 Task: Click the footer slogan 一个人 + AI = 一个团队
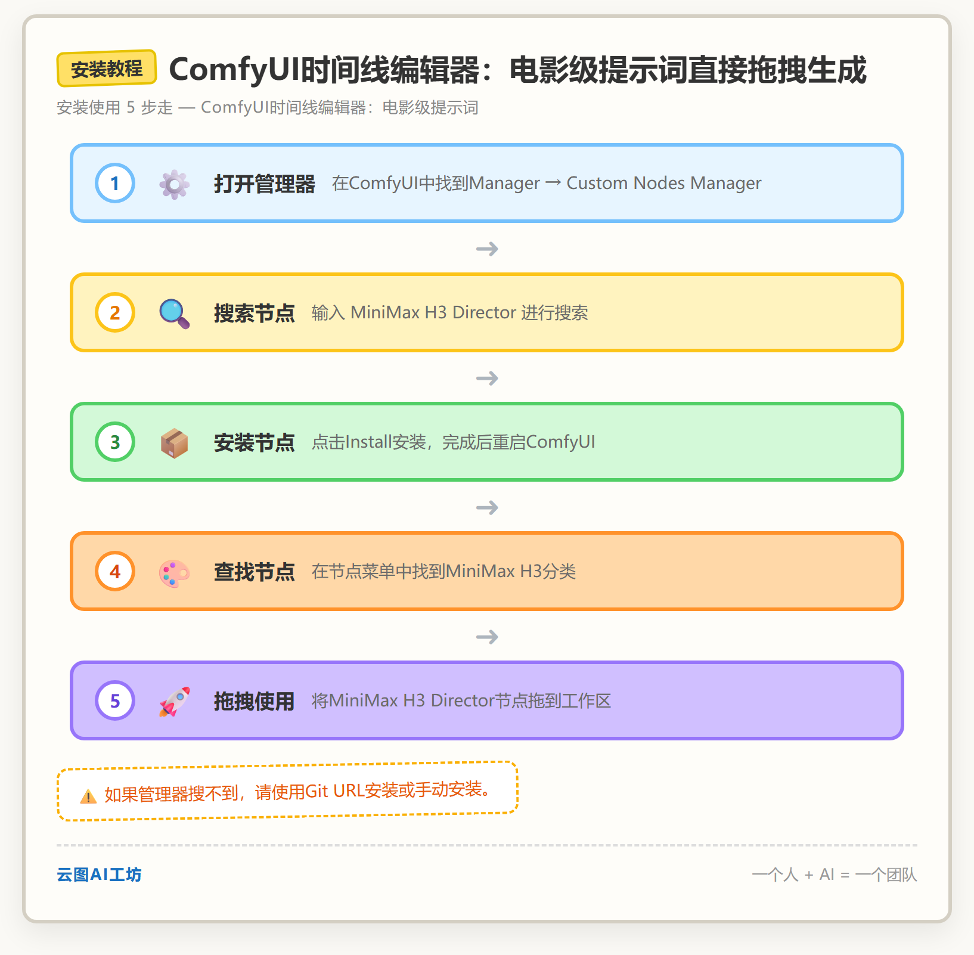pos(835,875)
